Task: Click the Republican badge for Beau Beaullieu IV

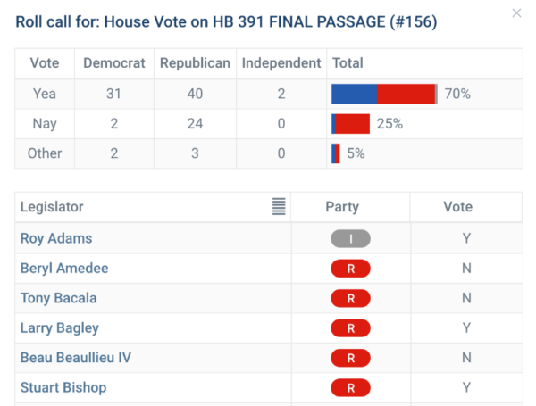Action: pos(350,358)
